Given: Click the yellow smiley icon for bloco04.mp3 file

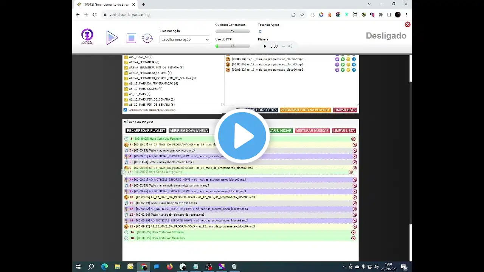Looking at the screenshot, I should (x=348, y=70).
